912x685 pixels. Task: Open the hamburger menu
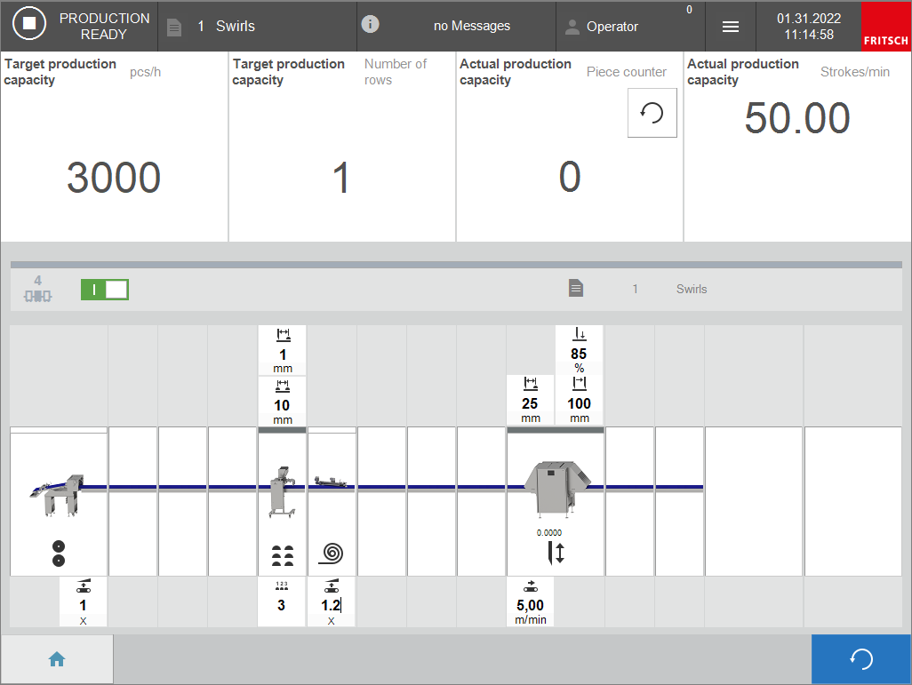(x=730, y=27)
